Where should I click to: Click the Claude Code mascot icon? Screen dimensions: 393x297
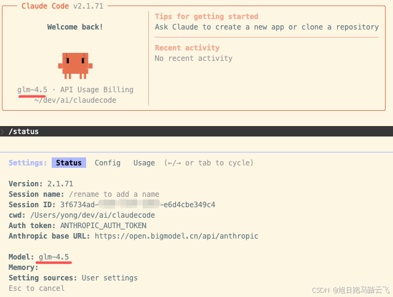(75, 66)
